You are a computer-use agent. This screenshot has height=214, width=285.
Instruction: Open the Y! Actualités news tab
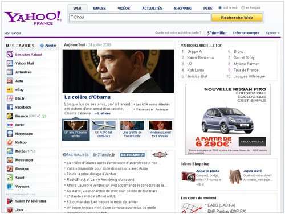pos(76,155)
